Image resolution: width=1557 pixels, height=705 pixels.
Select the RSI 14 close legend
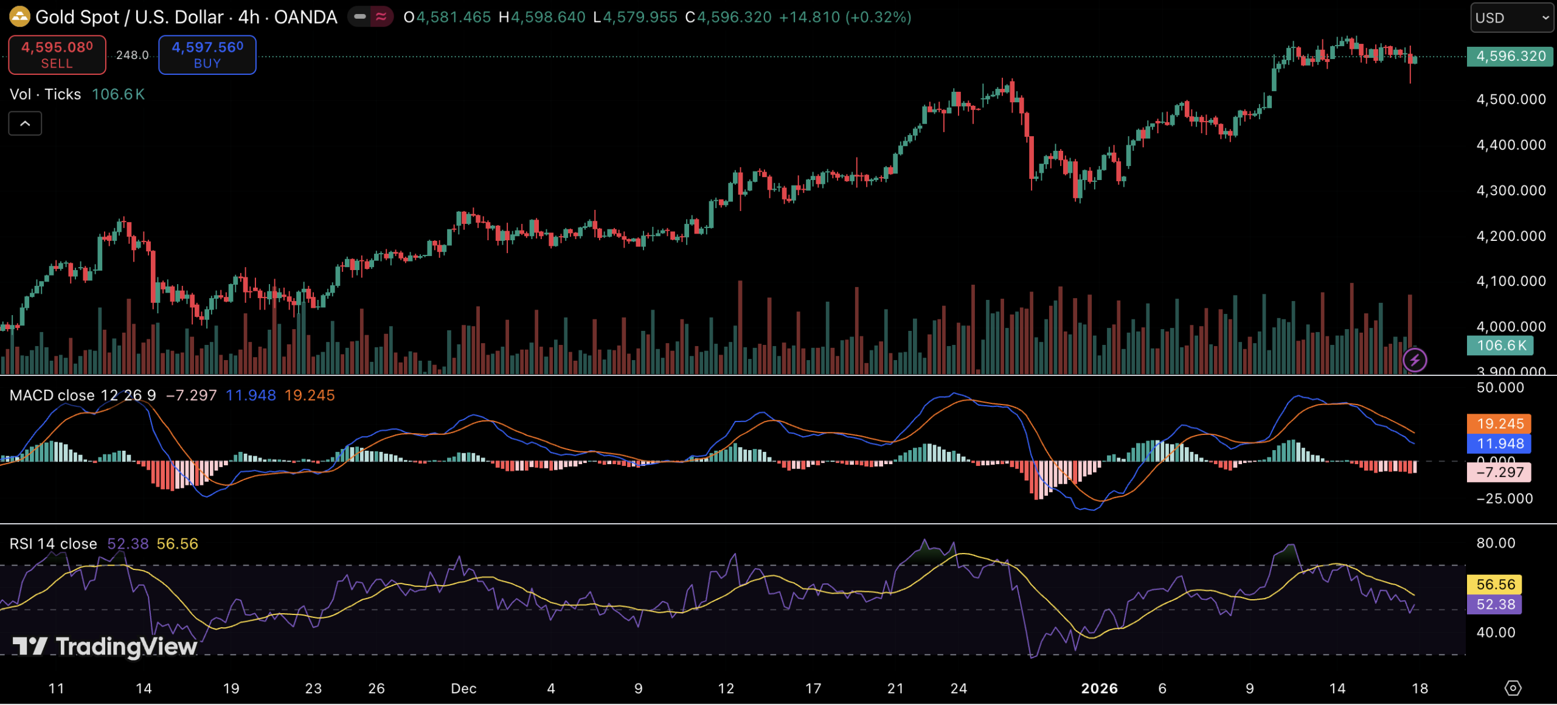point(53,544)
